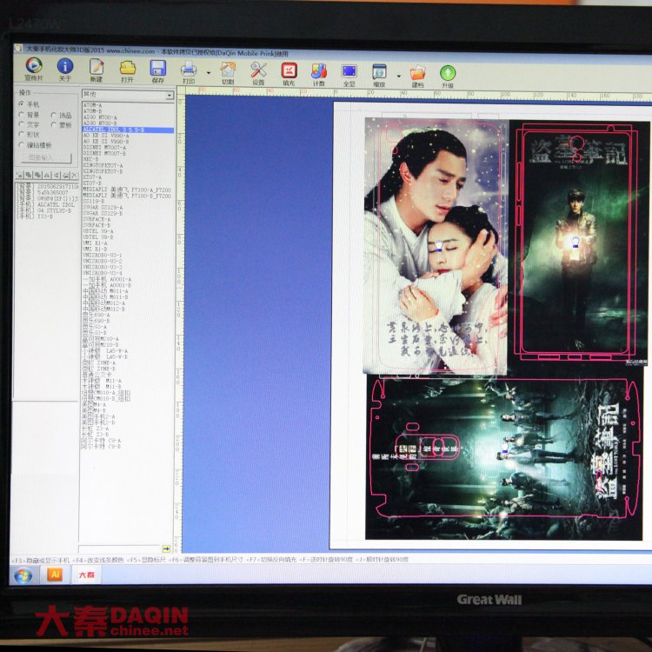
Task: Click the greyed 图像输入 button
Action: pyautogui.click(x=46, y=158)
